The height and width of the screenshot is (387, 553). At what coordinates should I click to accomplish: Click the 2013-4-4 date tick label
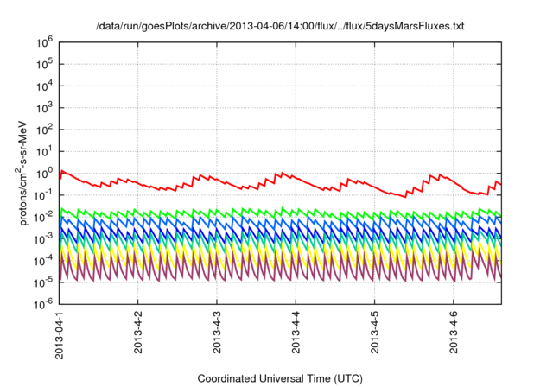(296, 333)
